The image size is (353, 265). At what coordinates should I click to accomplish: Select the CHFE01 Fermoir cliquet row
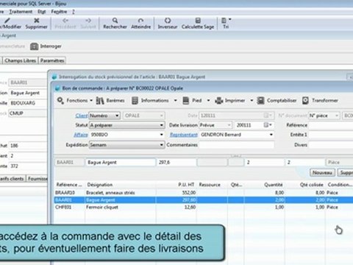pos(204,208)
